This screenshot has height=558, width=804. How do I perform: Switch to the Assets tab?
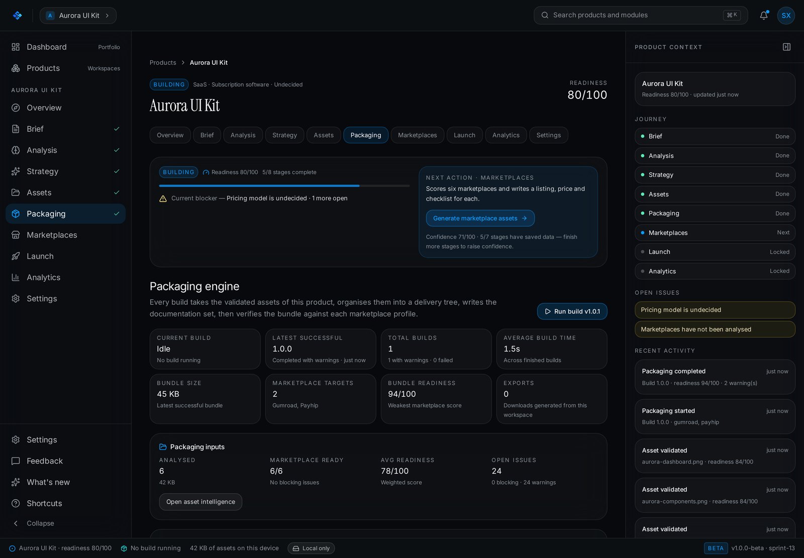[324, 135]
